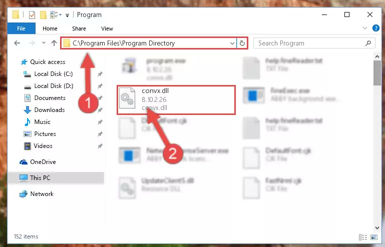Close the Program window
Image resolution: width=385 pixels, height=247 pixels.
(x=370, y=14)
